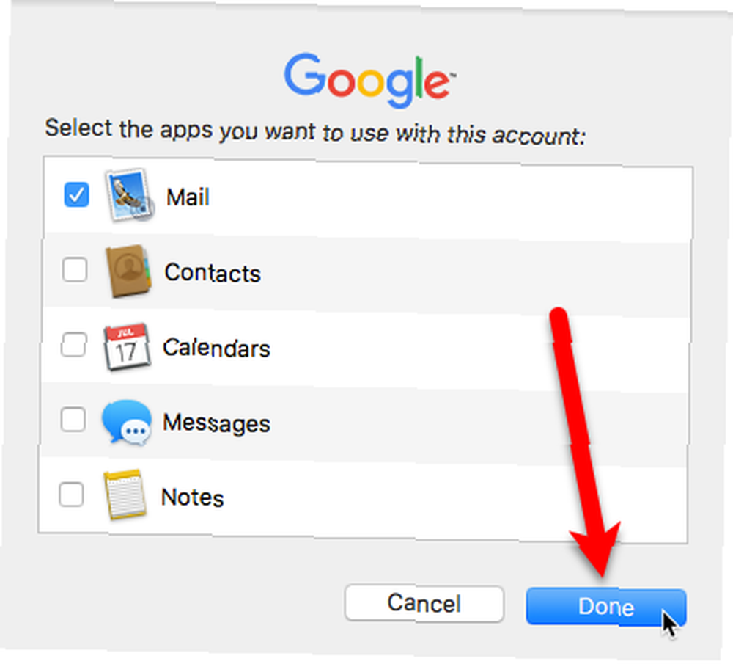This screenshot has height=664, width=733.
Task: Click the Mail stamp icon
Action: pyautogui.click(x=130, y=194)
